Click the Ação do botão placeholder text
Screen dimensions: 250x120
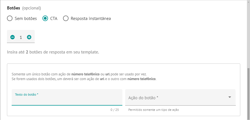coord(143,98)
